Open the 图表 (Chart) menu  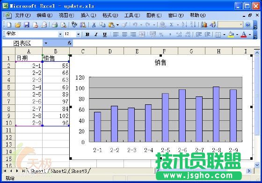pos(154,15)
